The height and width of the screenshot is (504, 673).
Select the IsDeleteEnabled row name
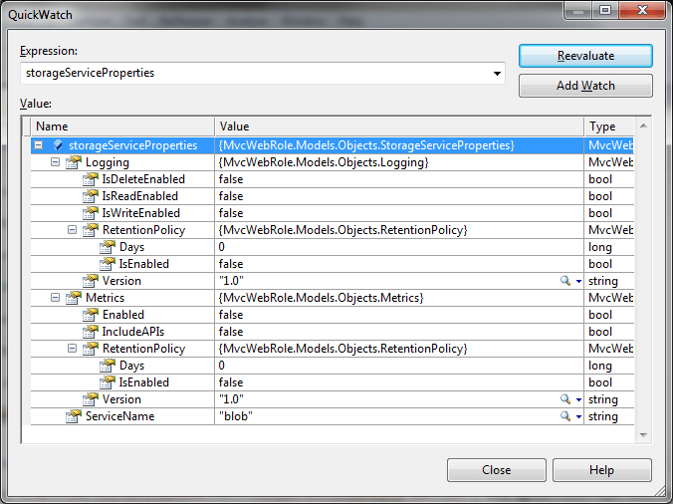[x=143, y=179]
